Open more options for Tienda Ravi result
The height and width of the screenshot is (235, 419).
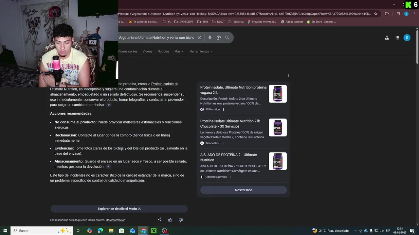(x=223, y=143)
